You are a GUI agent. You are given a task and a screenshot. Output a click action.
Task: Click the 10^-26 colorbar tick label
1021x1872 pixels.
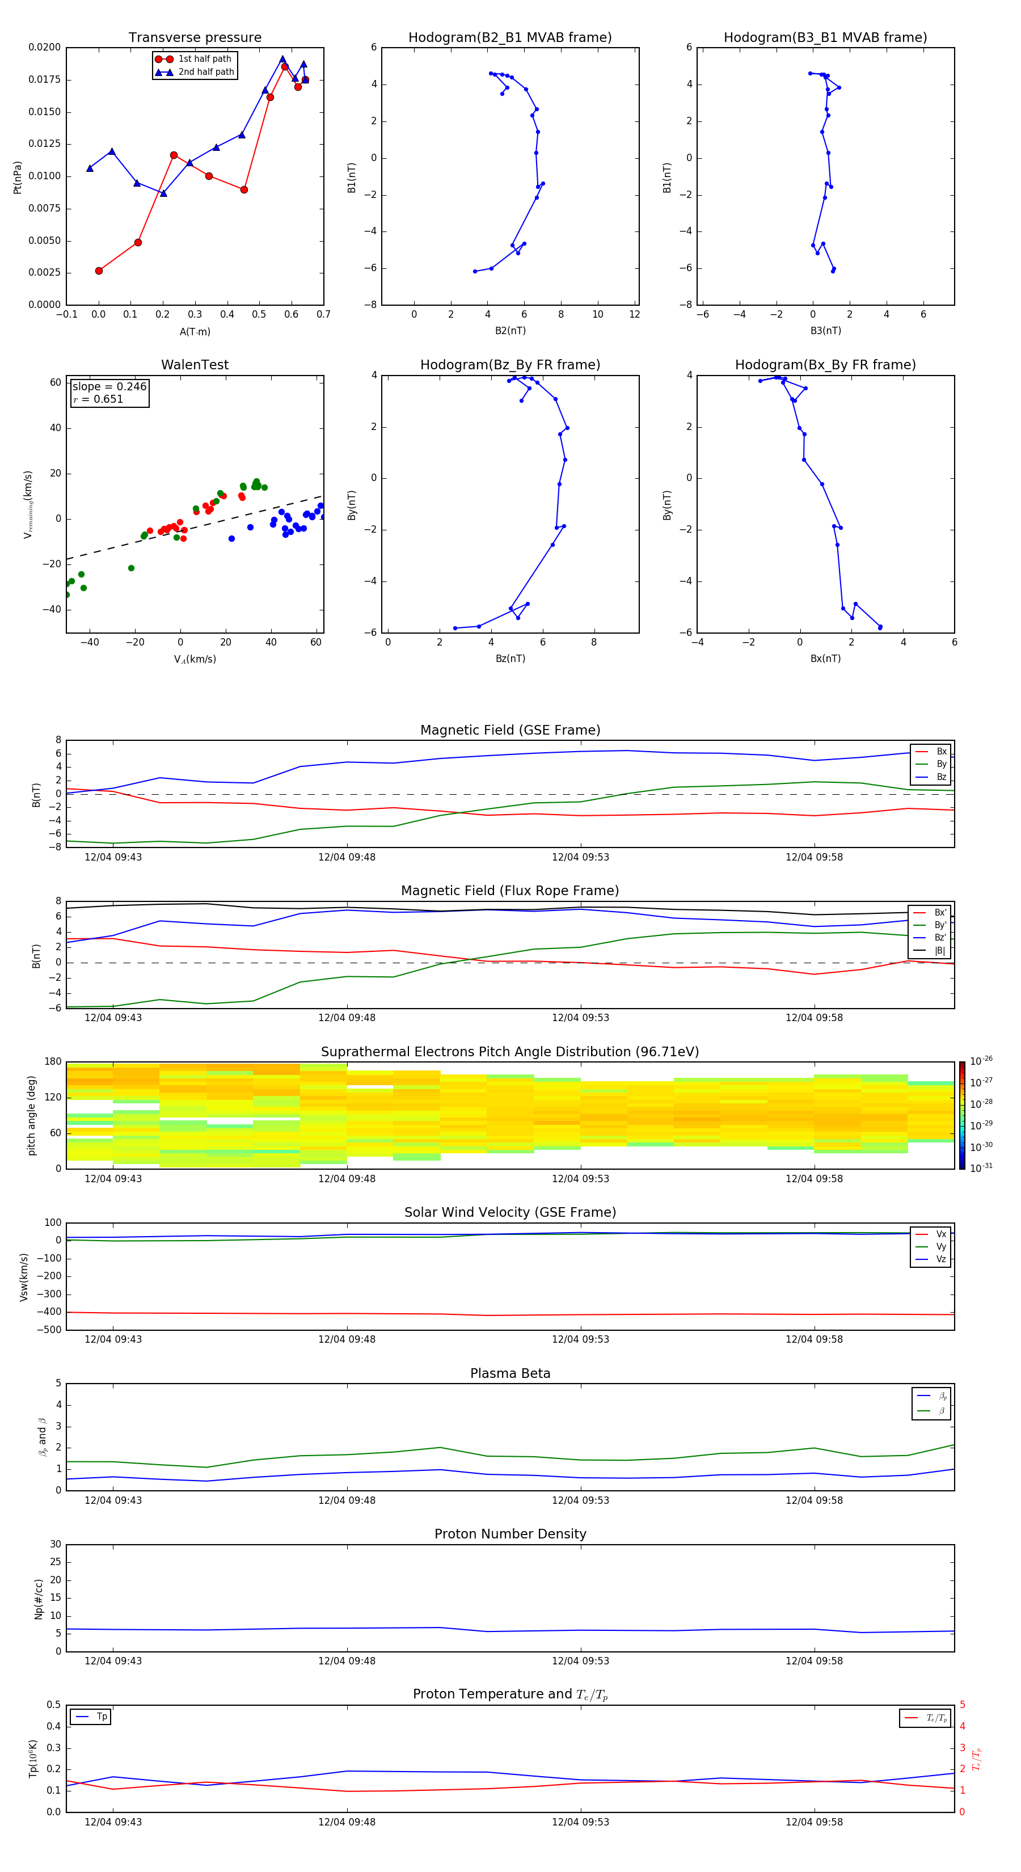pyautogui.click(x=981, y=1061)
